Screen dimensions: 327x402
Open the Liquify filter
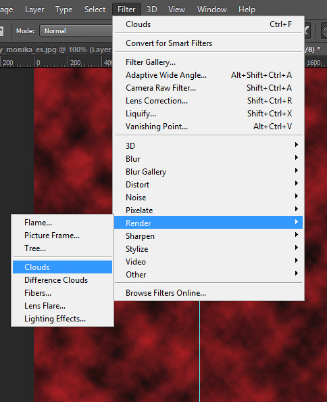(209, 114)
